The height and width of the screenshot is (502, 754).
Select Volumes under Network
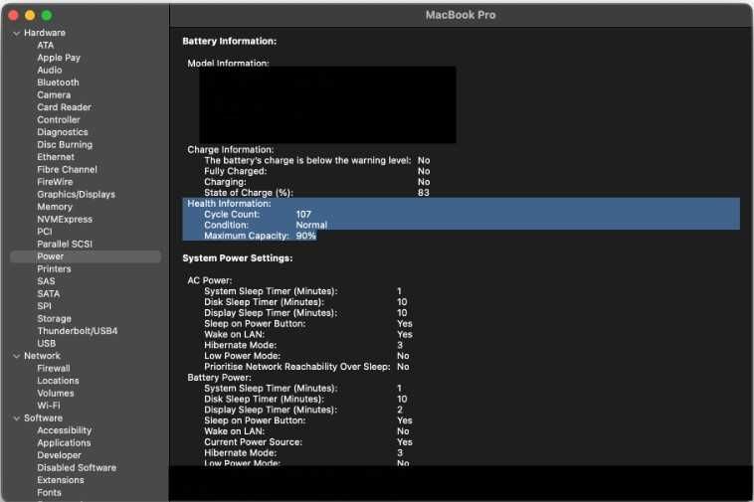click(56, 394)
